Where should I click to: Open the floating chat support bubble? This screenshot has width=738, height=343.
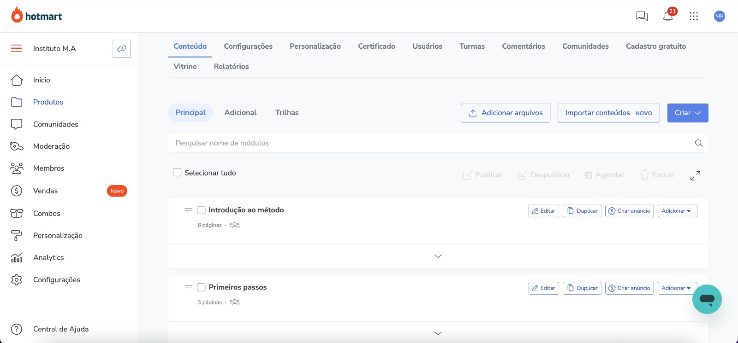click(x=707, y=299)
